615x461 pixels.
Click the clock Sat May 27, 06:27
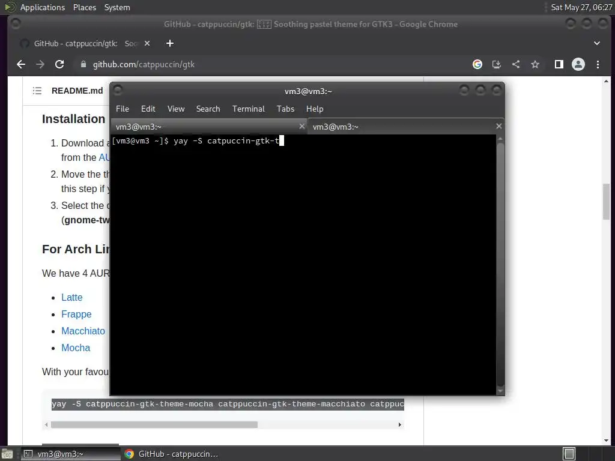[x=581, y=7]
